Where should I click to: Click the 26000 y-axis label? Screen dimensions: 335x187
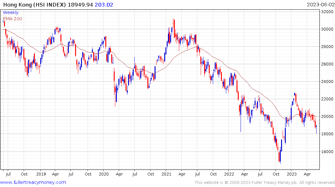coord(327,64)
